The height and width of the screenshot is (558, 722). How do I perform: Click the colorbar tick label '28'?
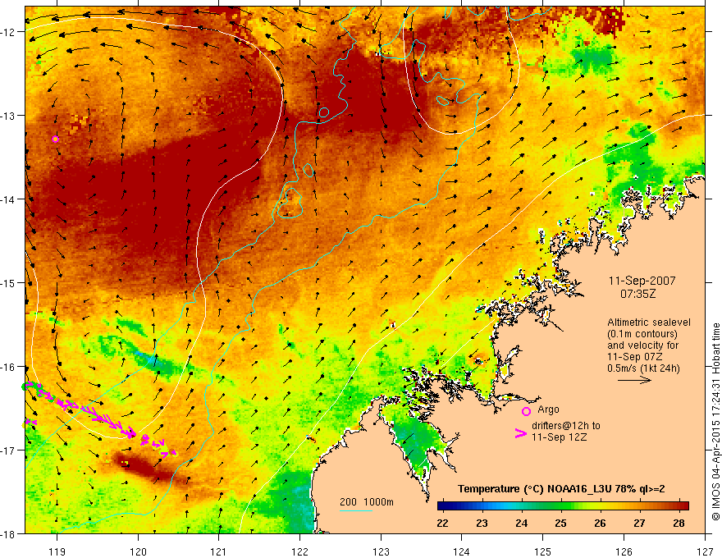679,524
